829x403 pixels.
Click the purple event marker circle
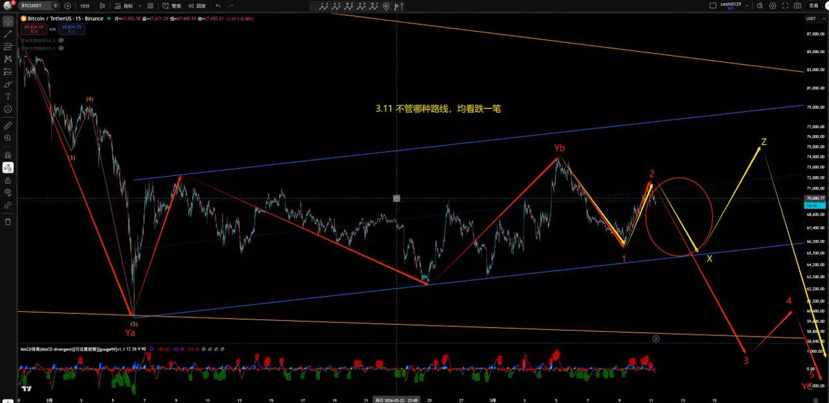click(x=656, y=339)
